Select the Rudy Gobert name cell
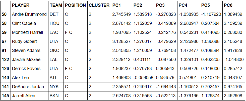This screenshot has width=246, height=101. coord(30,41)
